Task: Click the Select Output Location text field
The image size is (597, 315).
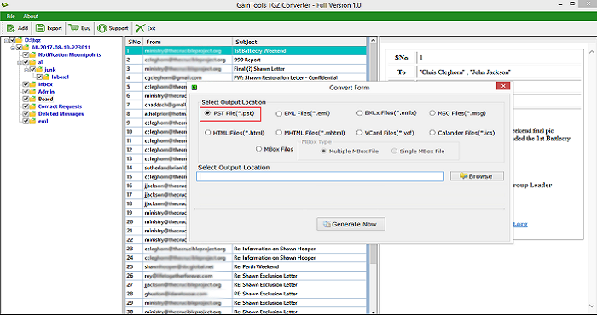Action: pyautogui.click(x=320, y=176)
